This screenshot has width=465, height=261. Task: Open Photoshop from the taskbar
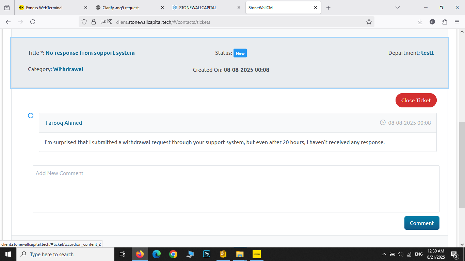tap(207, 254)
